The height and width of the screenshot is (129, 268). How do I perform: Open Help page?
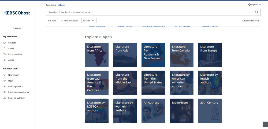coord(10,81)
